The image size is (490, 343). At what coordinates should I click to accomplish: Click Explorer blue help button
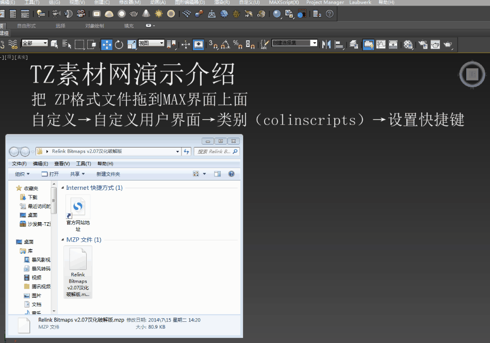point(231,174)
